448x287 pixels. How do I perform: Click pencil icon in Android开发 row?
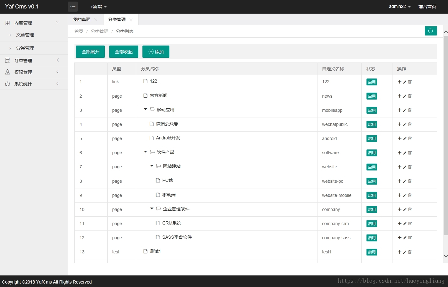pos(405,138)
